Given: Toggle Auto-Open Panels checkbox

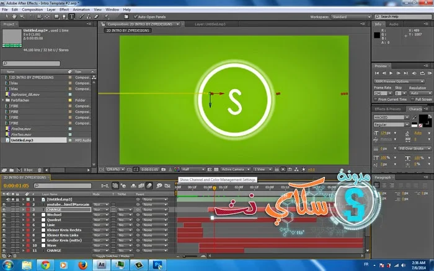Looking at the screenshot, I should (136, 17).
